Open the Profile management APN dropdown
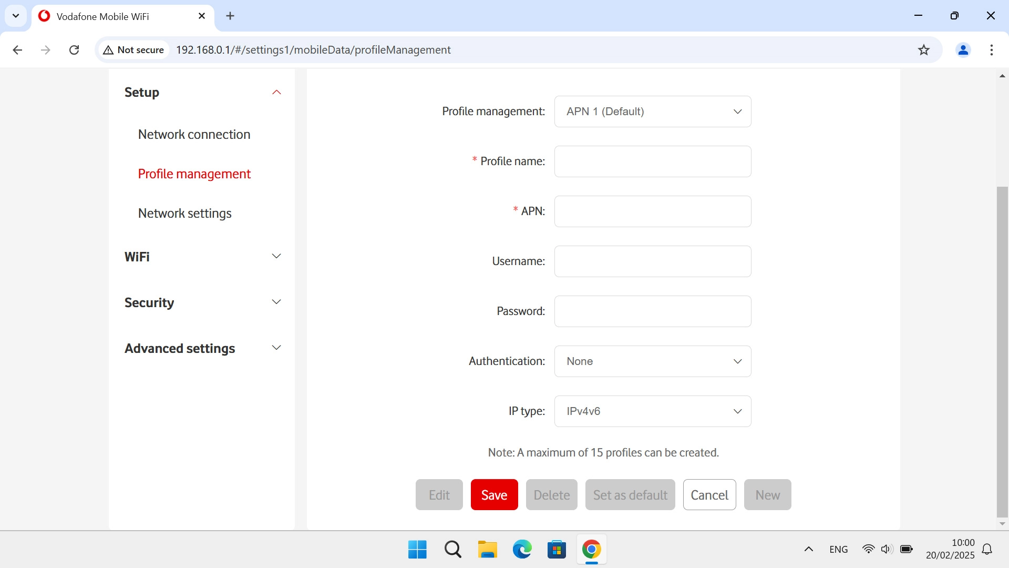 [652, 111]
